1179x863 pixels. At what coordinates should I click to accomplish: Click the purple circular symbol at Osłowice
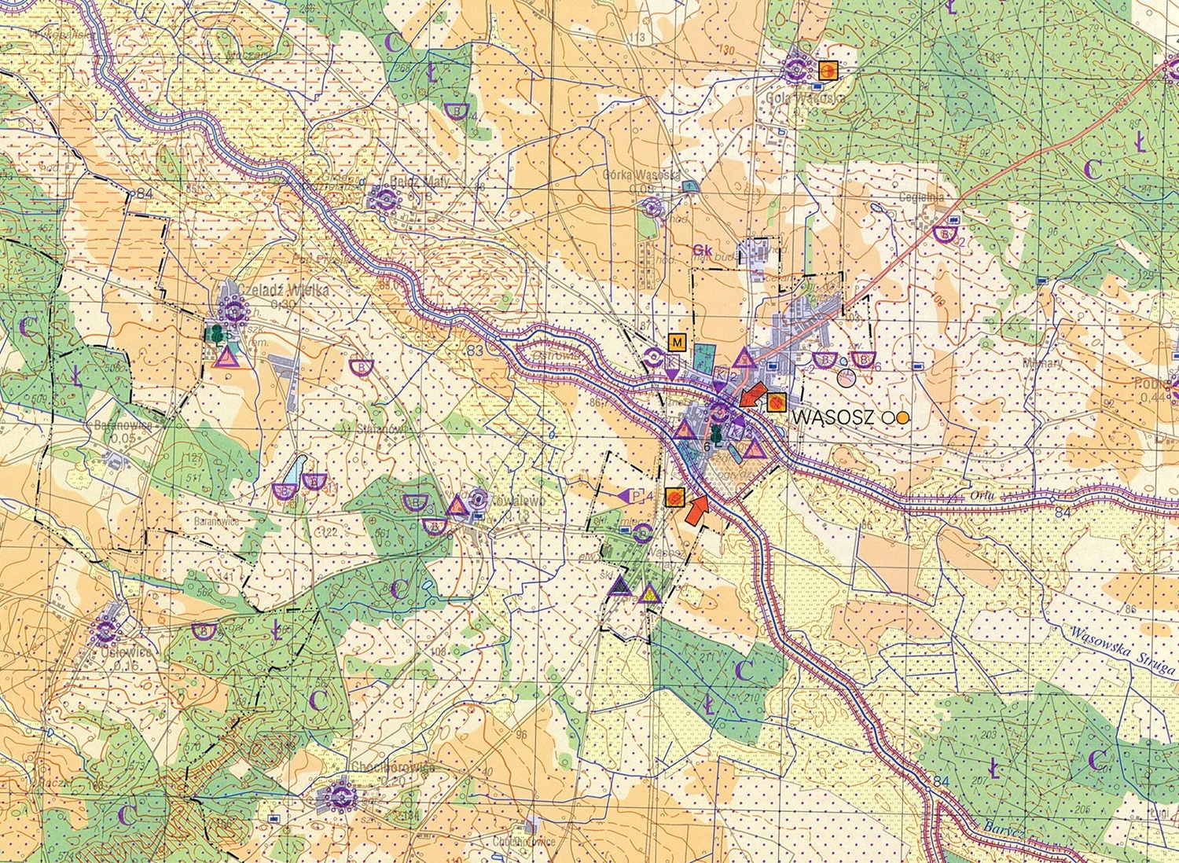pos(106,631)
